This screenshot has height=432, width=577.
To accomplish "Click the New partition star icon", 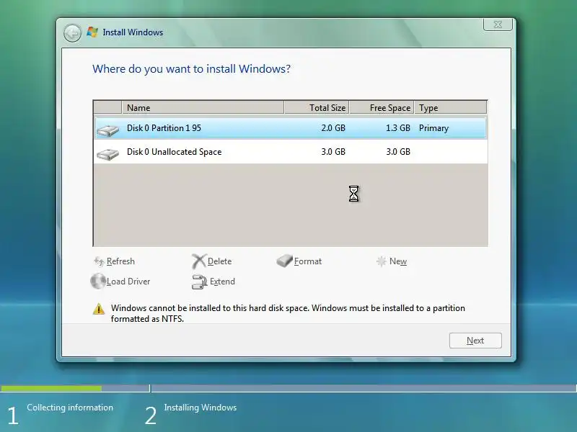I will pyautogui.click(x=382, y=261).
